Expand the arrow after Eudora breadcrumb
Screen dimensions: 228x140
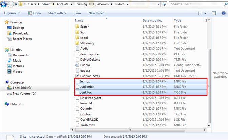127,4
